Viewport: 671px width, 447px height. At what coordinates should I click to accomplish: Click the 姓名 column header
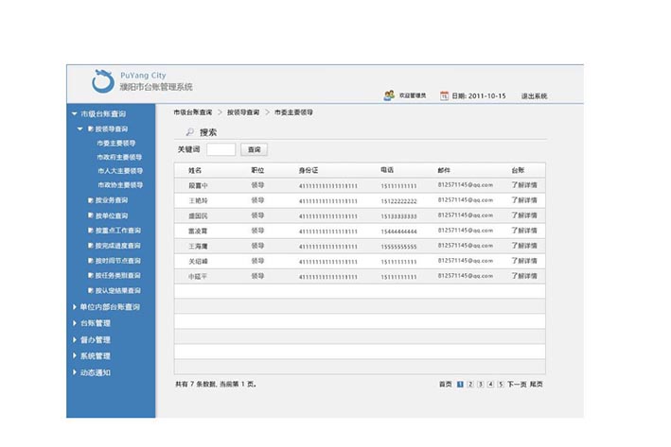click(x=195, y=170)
